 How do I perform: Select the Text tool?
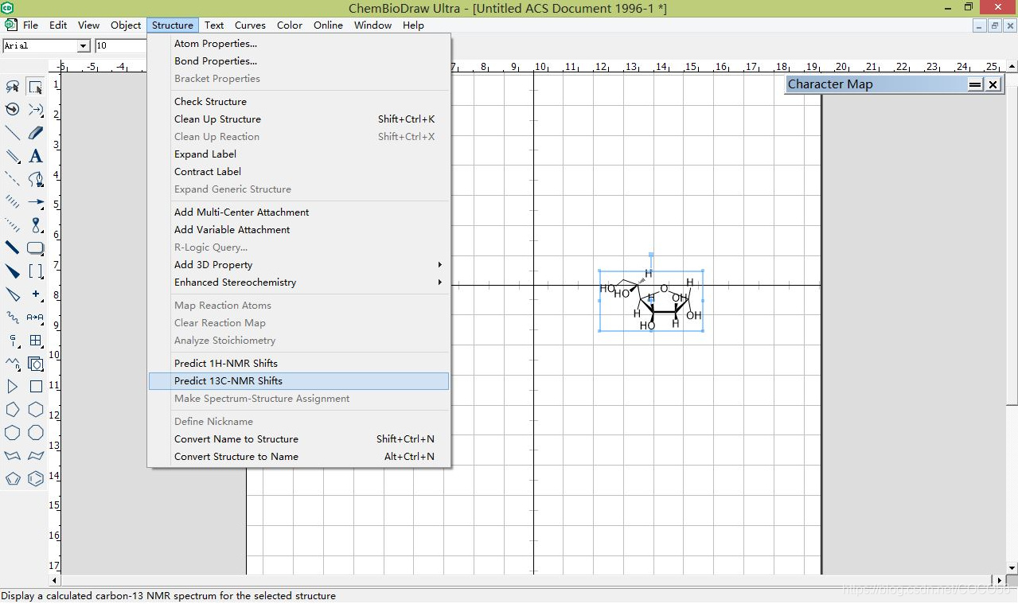36,155
